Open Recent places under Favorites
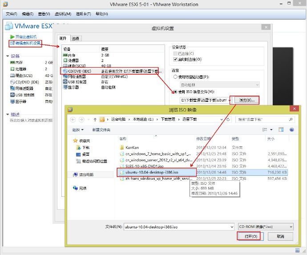This screenshot has height=255, width=307. pos(92,161)
